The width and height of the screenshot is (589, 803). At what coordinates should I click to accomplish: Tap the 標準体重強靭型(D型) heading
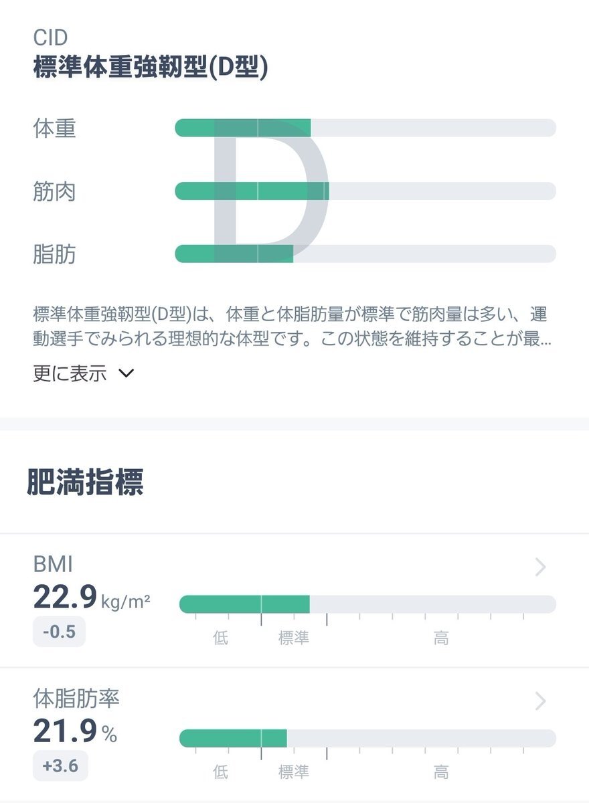pos(151,69)
